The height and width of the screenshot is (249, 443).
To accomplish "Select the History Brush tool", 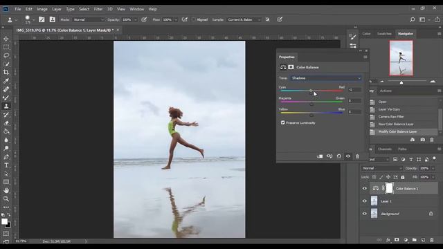I will (x=6, y=115).
